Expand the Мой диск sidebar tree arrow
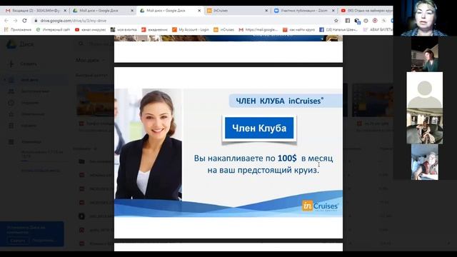Image resolution: width=457 pixels, height=257 pixels. [x=4, y=79]
